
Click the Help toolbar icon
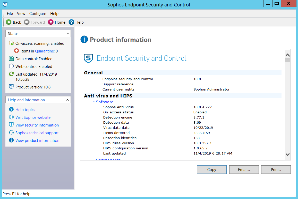(71, 22)
